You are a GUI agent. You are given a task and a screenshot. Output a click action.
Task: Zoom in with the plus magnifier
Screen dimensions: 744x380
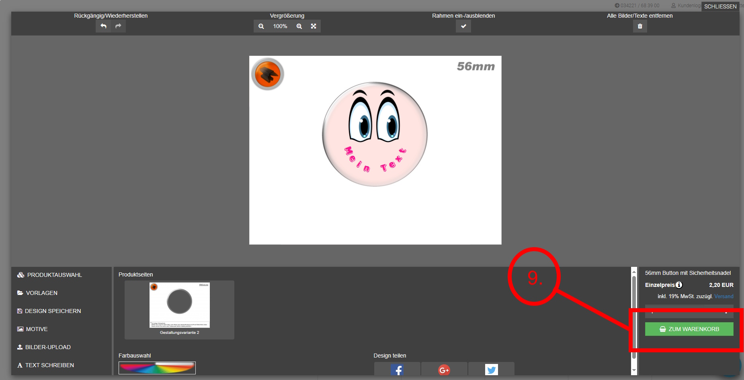299,26
